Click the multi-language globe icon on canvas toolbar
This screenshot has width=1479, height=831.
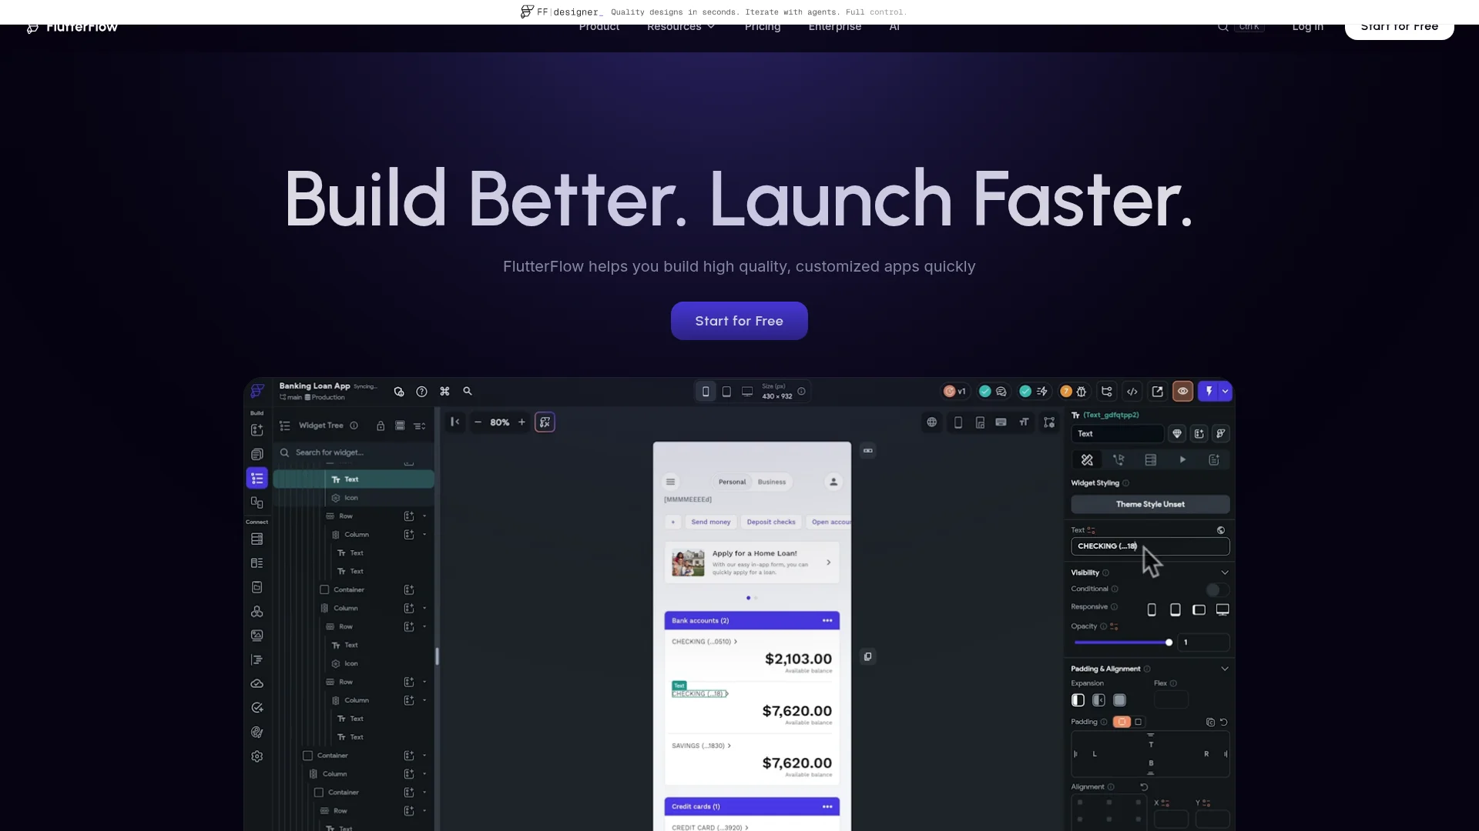tap(932, 422)
